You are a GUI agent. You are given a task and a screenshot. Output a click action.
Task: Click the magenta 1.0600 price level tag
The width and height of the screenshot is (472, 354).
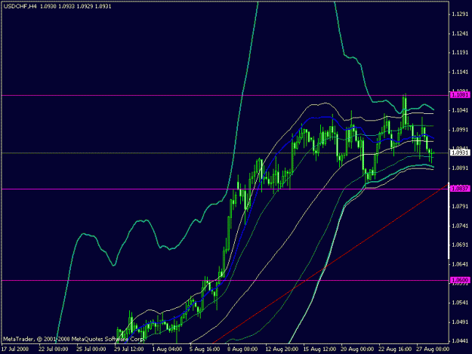point(460,280)
